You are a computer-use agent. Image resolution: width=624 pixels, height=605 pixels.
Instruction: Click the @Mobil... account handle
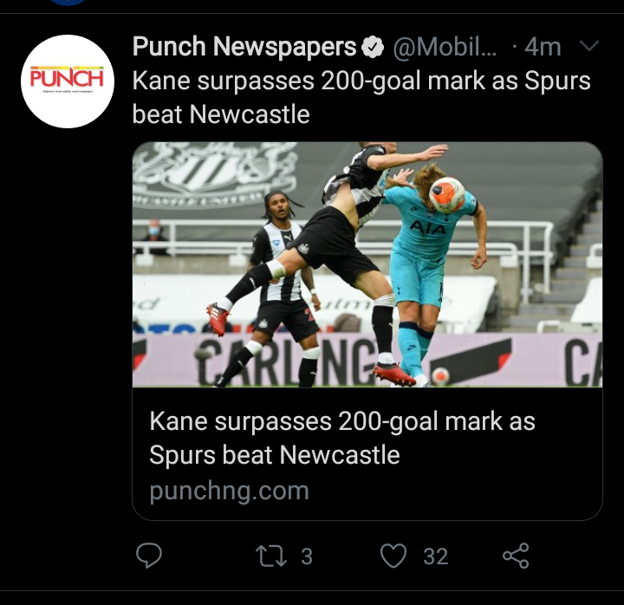click(x=445, y=48)
